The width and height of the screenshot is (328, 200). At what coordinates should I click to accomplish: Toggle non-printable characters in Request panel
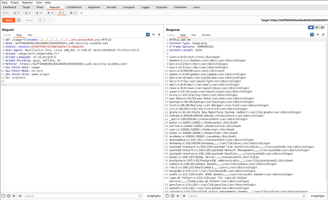[154, 35]
